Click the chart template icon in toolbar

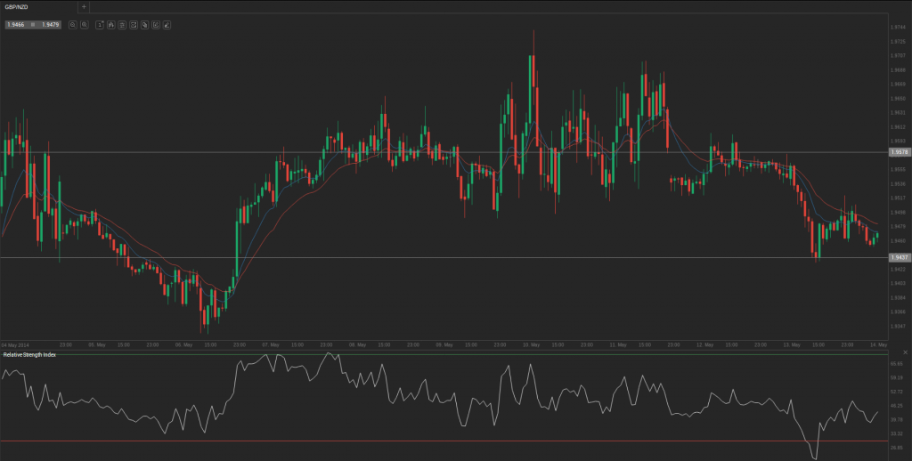click(134, 25)
